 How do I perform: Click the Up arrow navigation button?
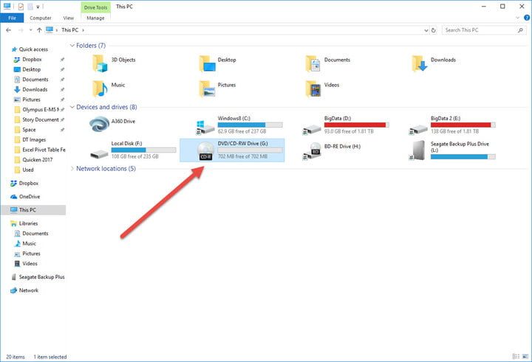coord(39,30)
